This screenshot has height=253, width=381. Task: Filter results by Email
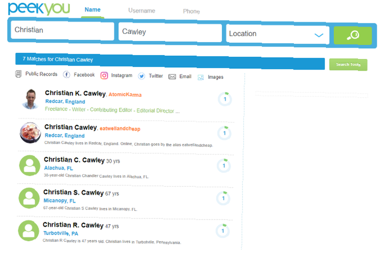click(x=186, y=76)
